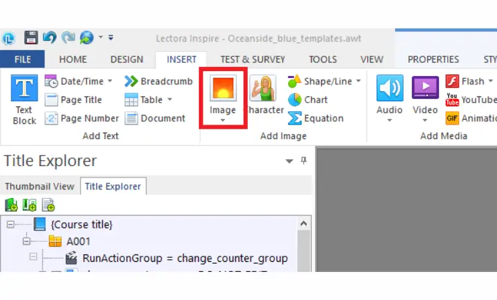Image resolution: width=497 pixels, height=300 pixels.
Task: Open the Title Explorer panel options arrow
Action: pos(289,161)
